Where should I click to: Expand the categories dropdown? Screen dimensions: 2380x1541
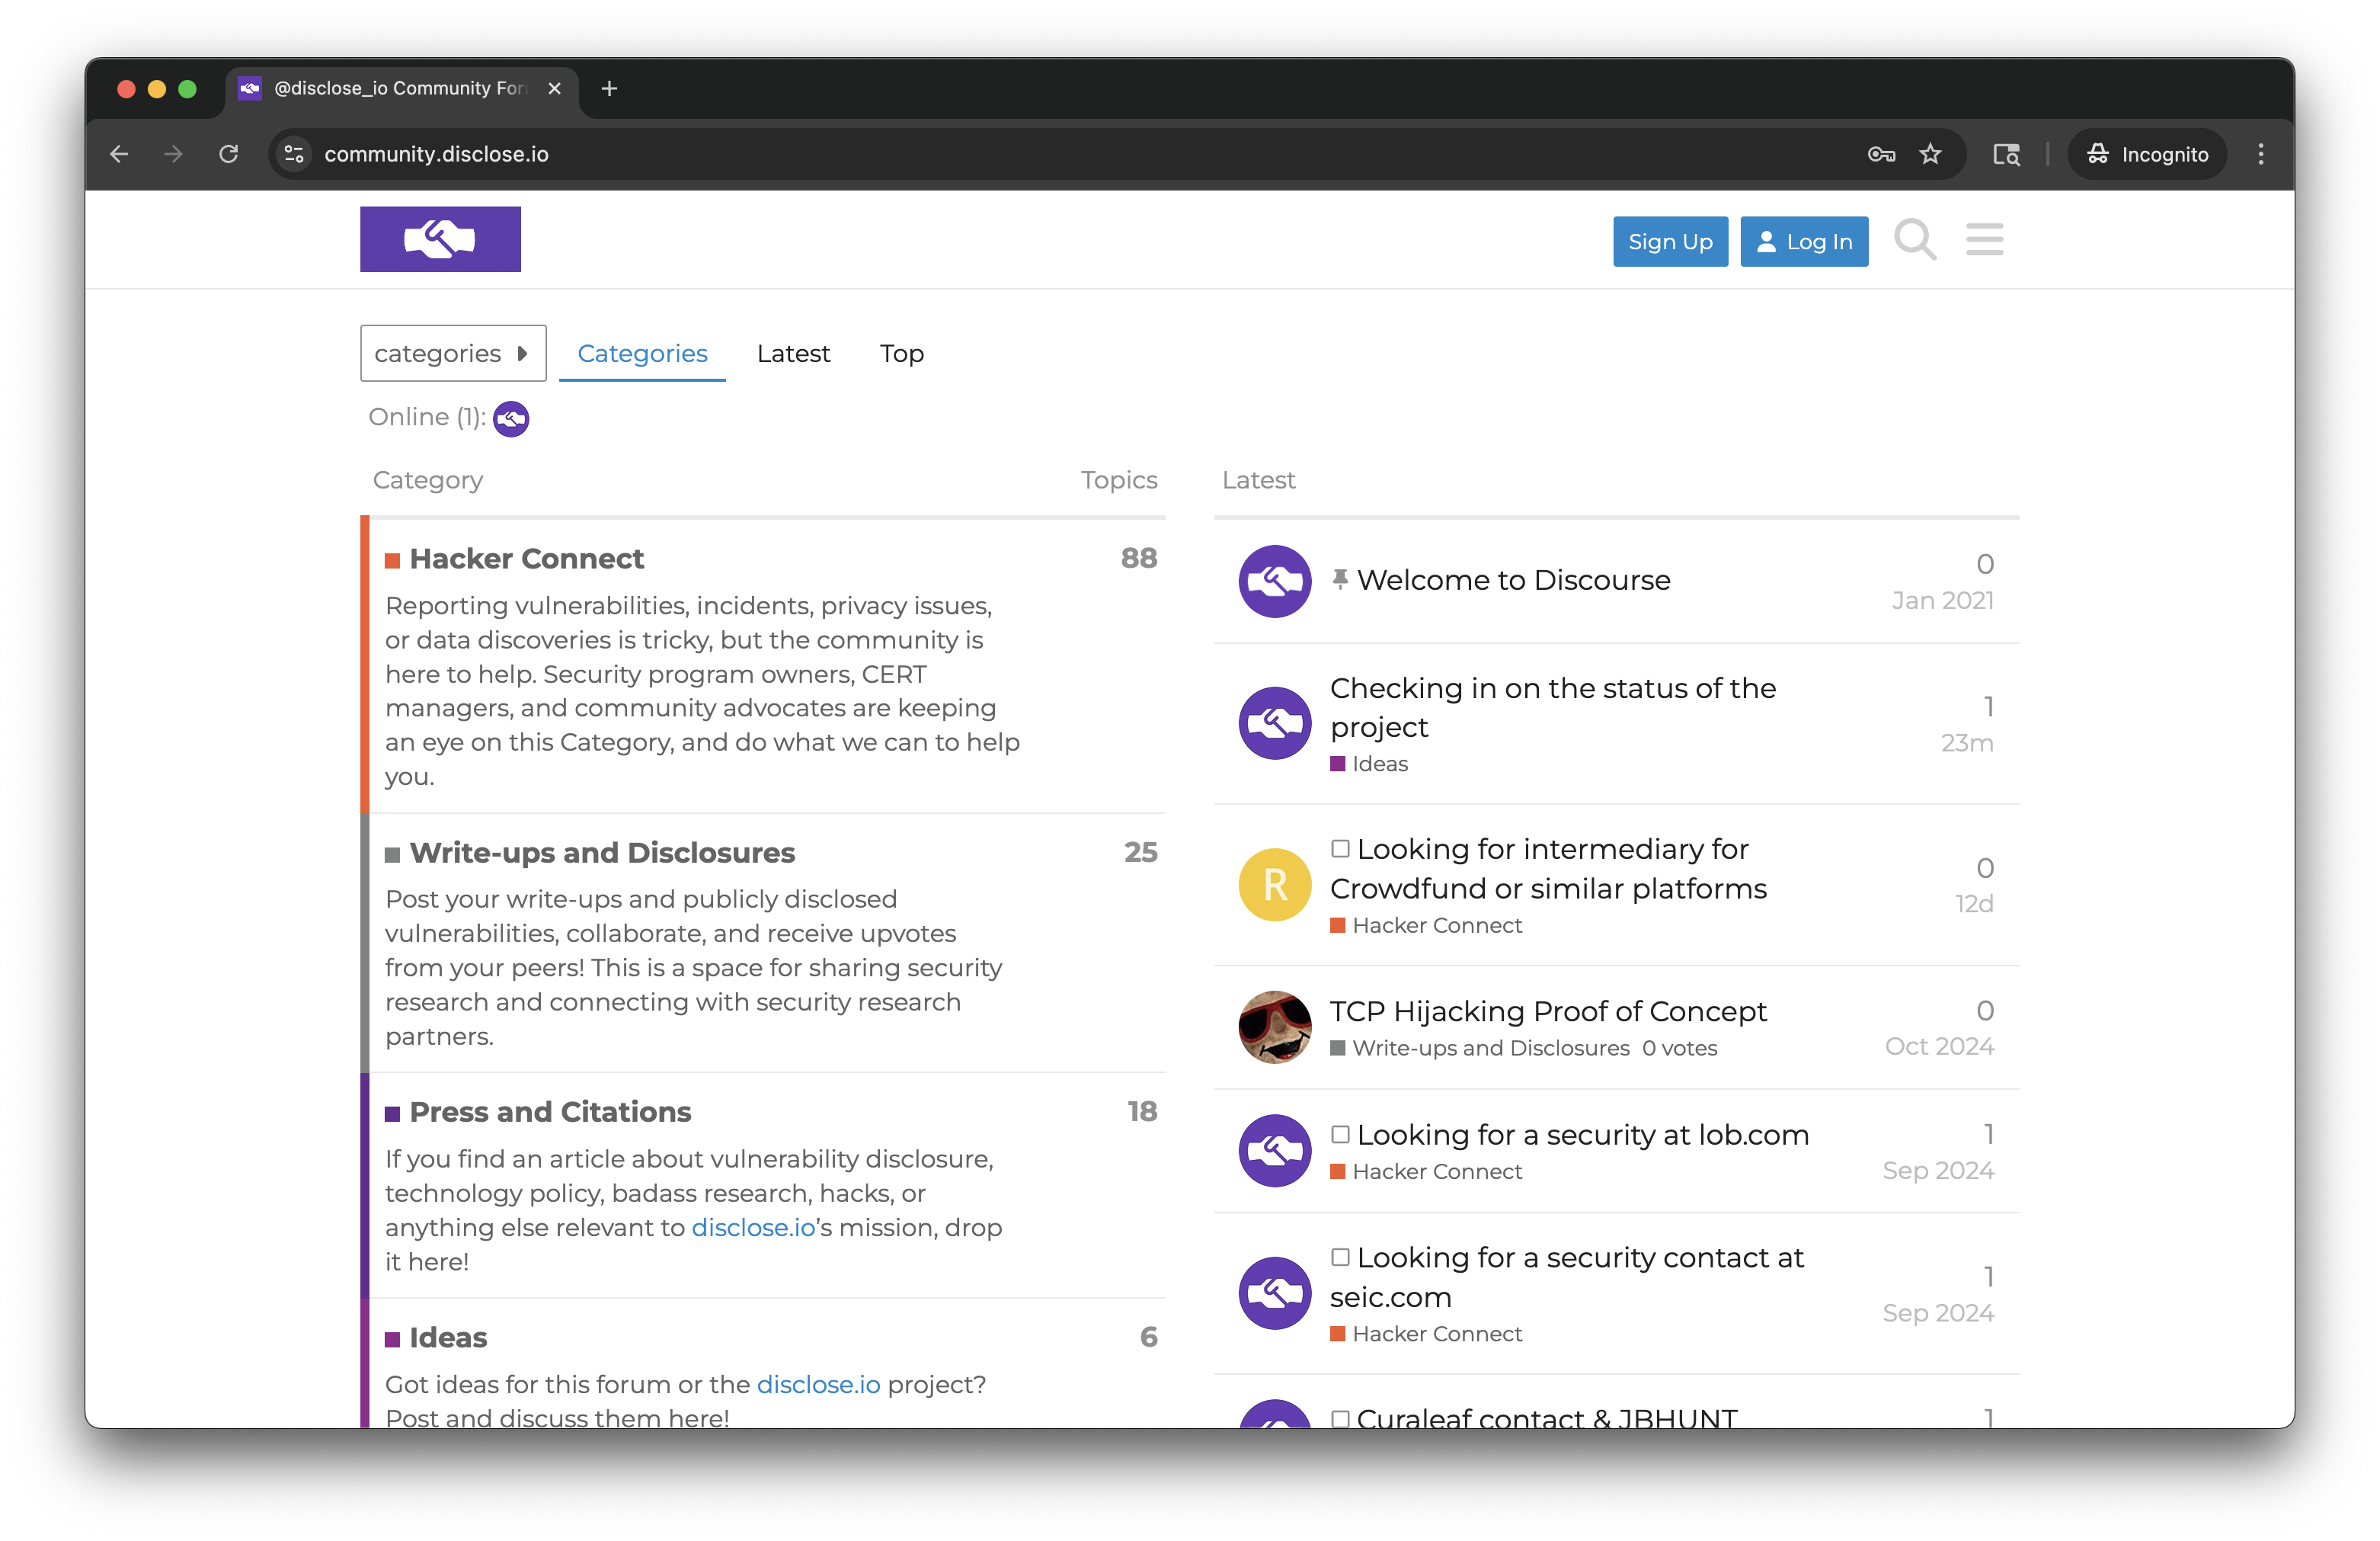coord(452,353)
